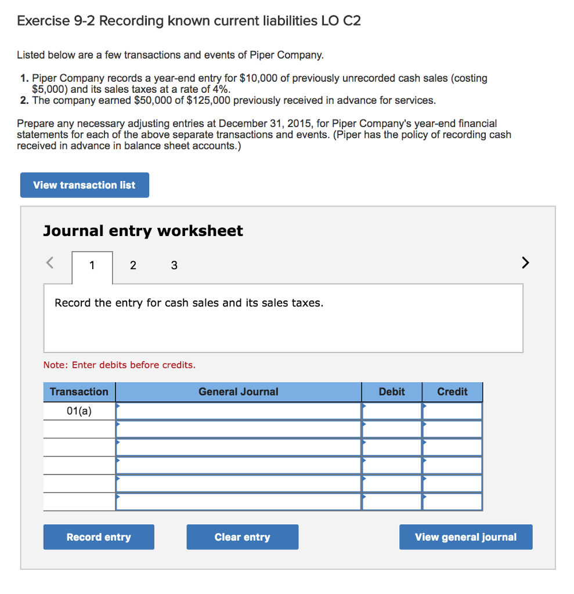Open the general journal view
This screenshot has height=594, width=574.
(465, 537)
